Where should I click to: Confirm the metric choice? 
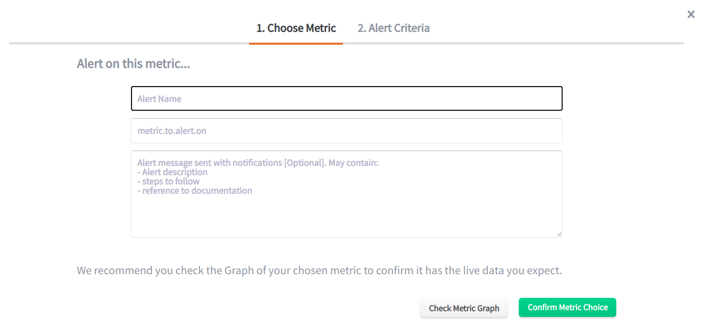pyautogui.click(x=567, y=308)
